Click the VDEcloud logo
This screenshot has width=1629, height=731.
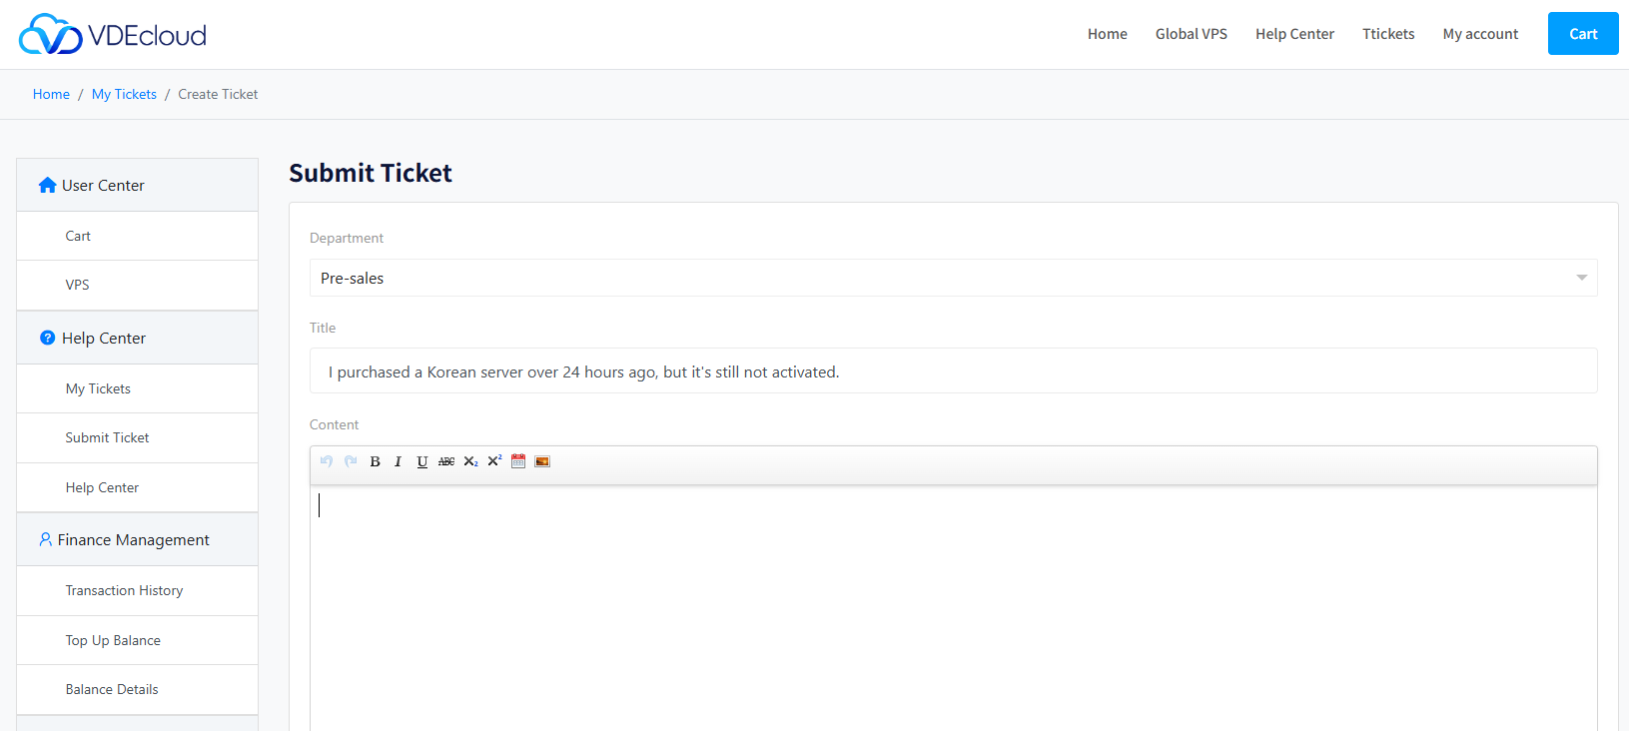(x=113, y=35)
